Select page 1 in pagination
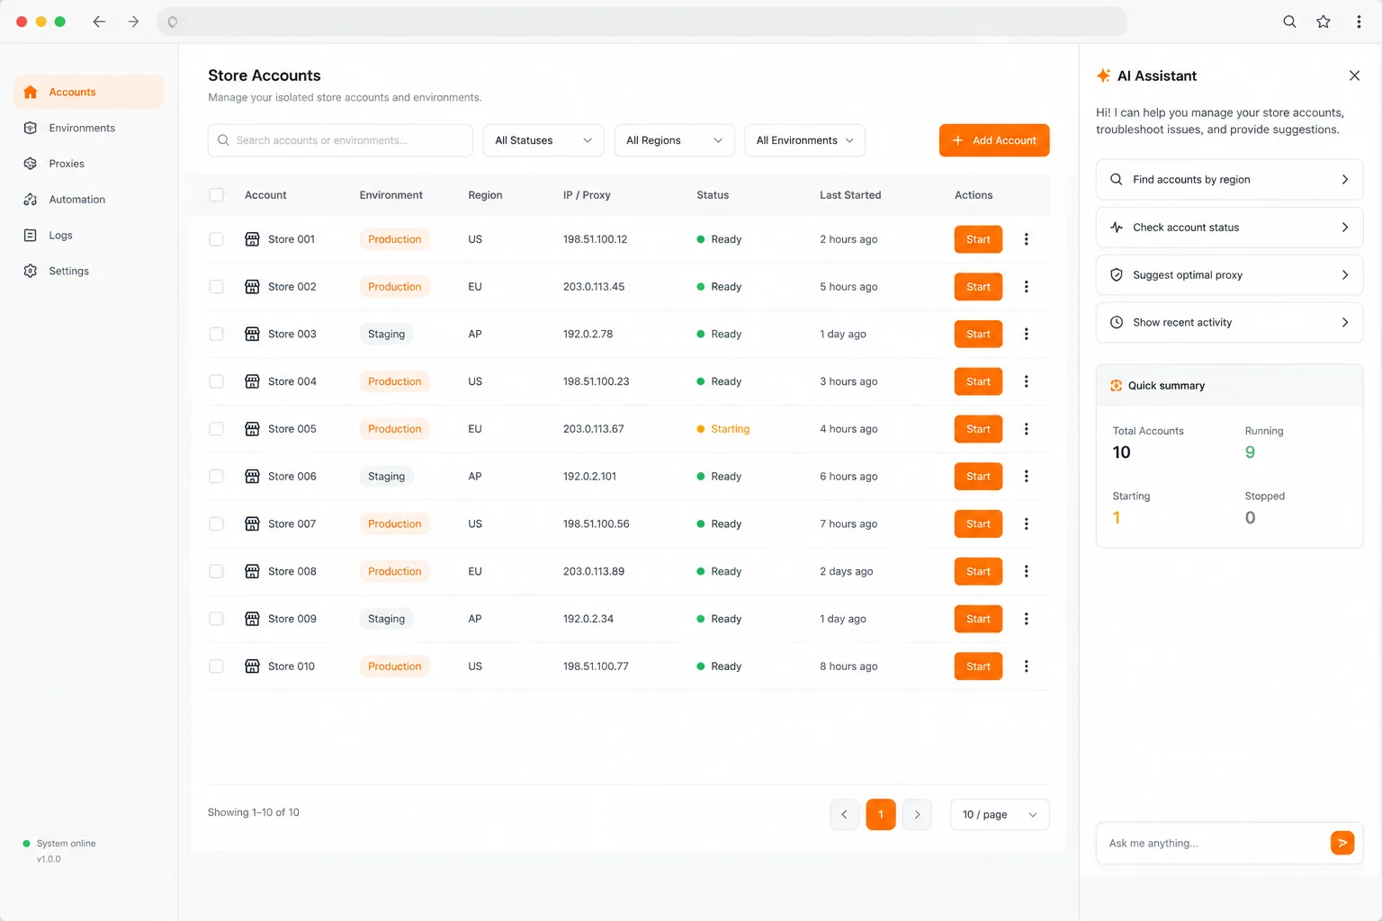 (x=881, y=815)
